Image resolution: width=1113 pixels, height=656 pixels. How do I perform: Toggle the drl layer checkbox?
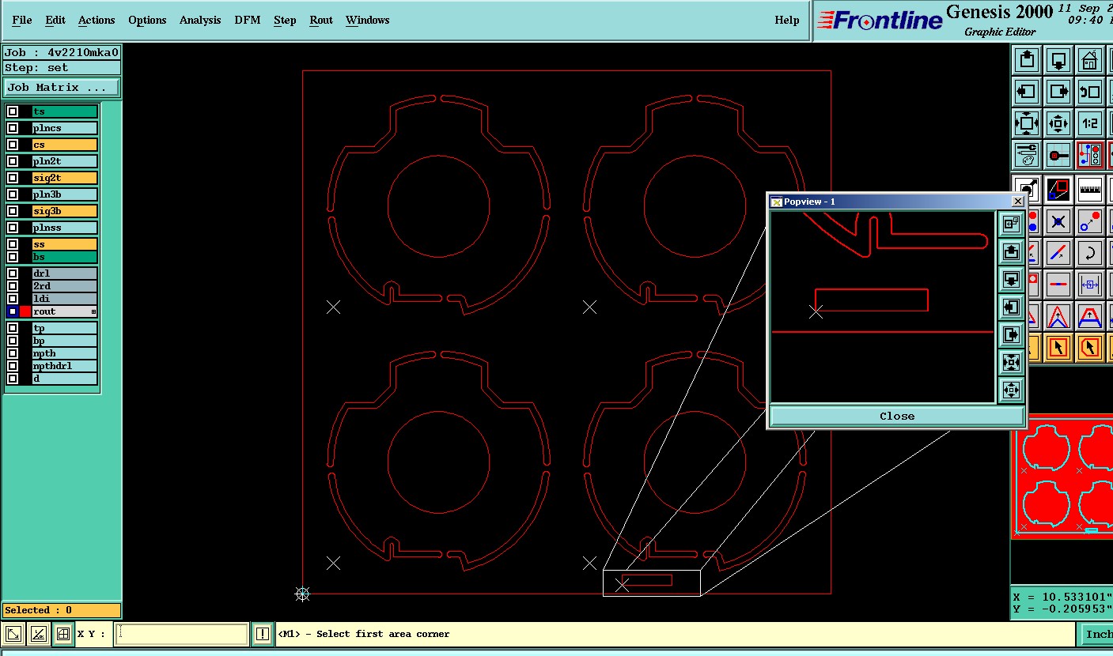pos(13,273)
